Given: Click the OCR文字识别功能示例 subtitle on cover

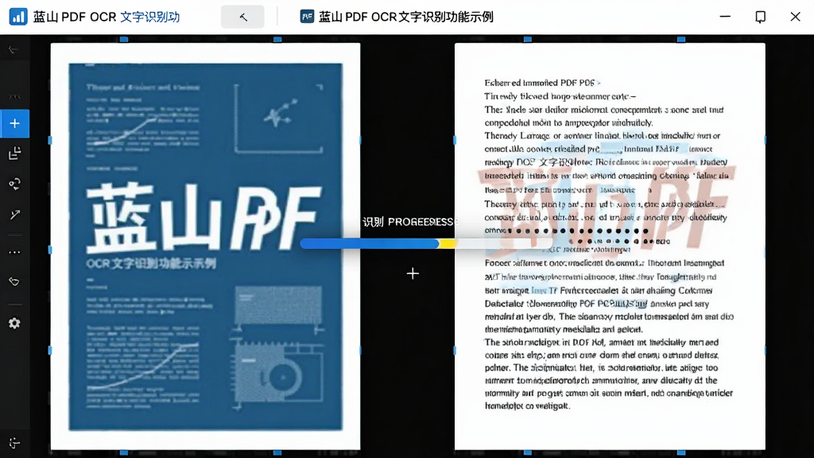Looking at the screenshot, I should tap(151, 263).
